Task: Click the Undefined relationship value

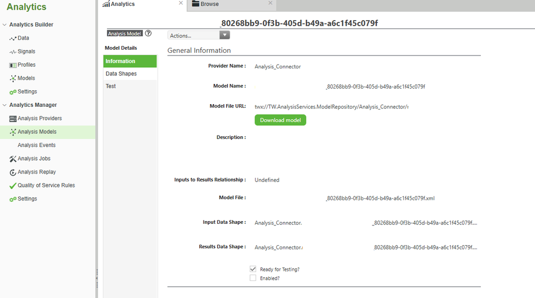Action: tap(267, 180)
